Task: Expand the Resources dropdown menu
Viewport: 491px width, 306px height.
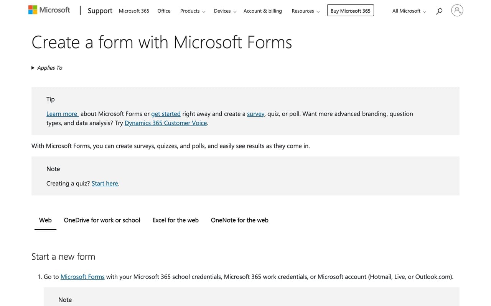Action: [305, 11]
